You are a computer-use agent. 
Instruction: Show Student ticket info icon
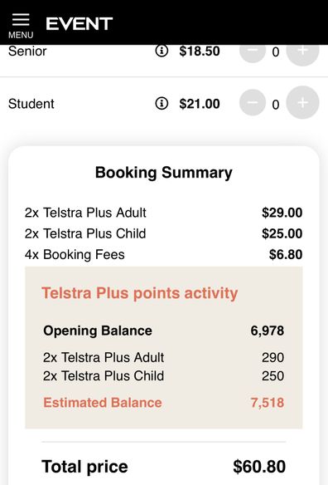click(x=162, y=103)
